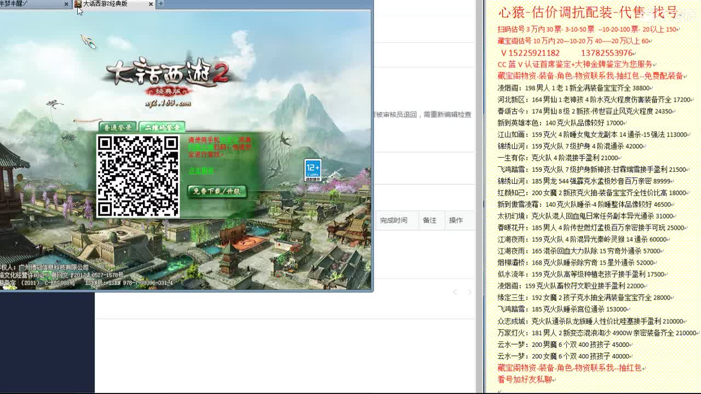Viewport: 701px width, 394px height.
Task: Click the 江山如画 159克火 113000 listing
Action: click(x=594, y=135)
